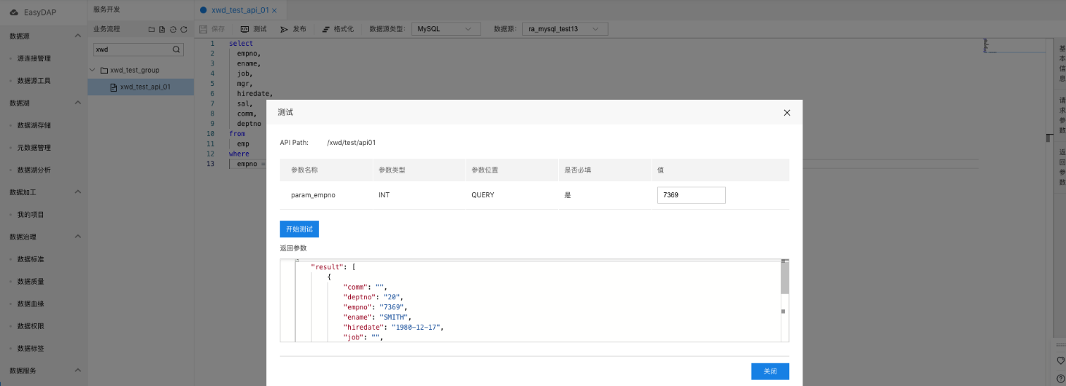
Task: Collapse the 数据湖 sidebar section
Action: pyautogui.click(x=78, y=103)
